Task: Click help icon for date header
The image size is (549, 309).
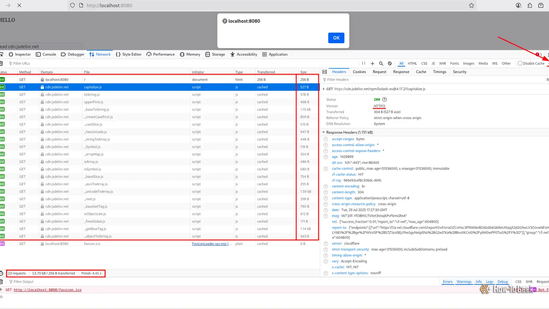Action: click(x=326, y=210)
